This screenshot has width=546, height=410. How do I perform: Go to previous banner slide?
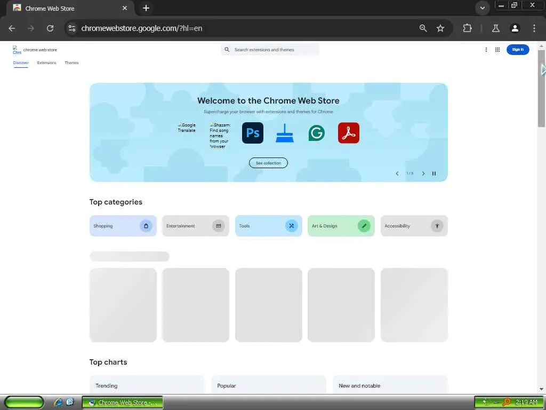(397, 174)
